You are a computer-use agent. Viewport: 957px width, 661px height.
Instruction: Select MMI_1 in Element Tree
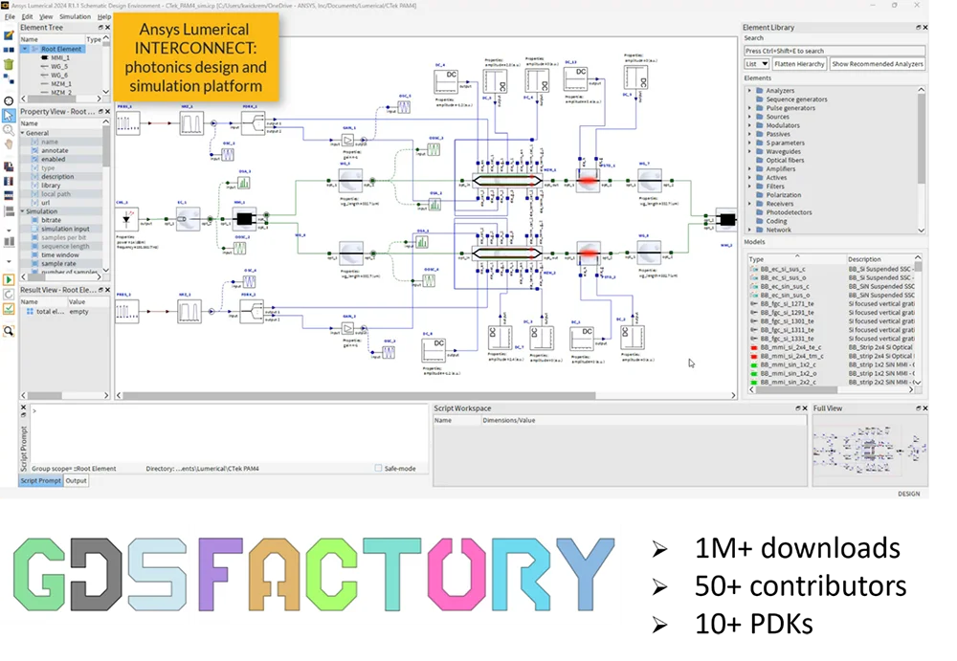tap(59, 57)
